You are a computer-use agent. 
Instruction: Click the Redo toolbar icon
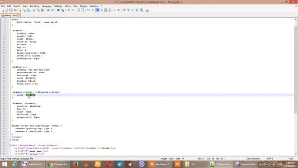(x=53, y=10)
